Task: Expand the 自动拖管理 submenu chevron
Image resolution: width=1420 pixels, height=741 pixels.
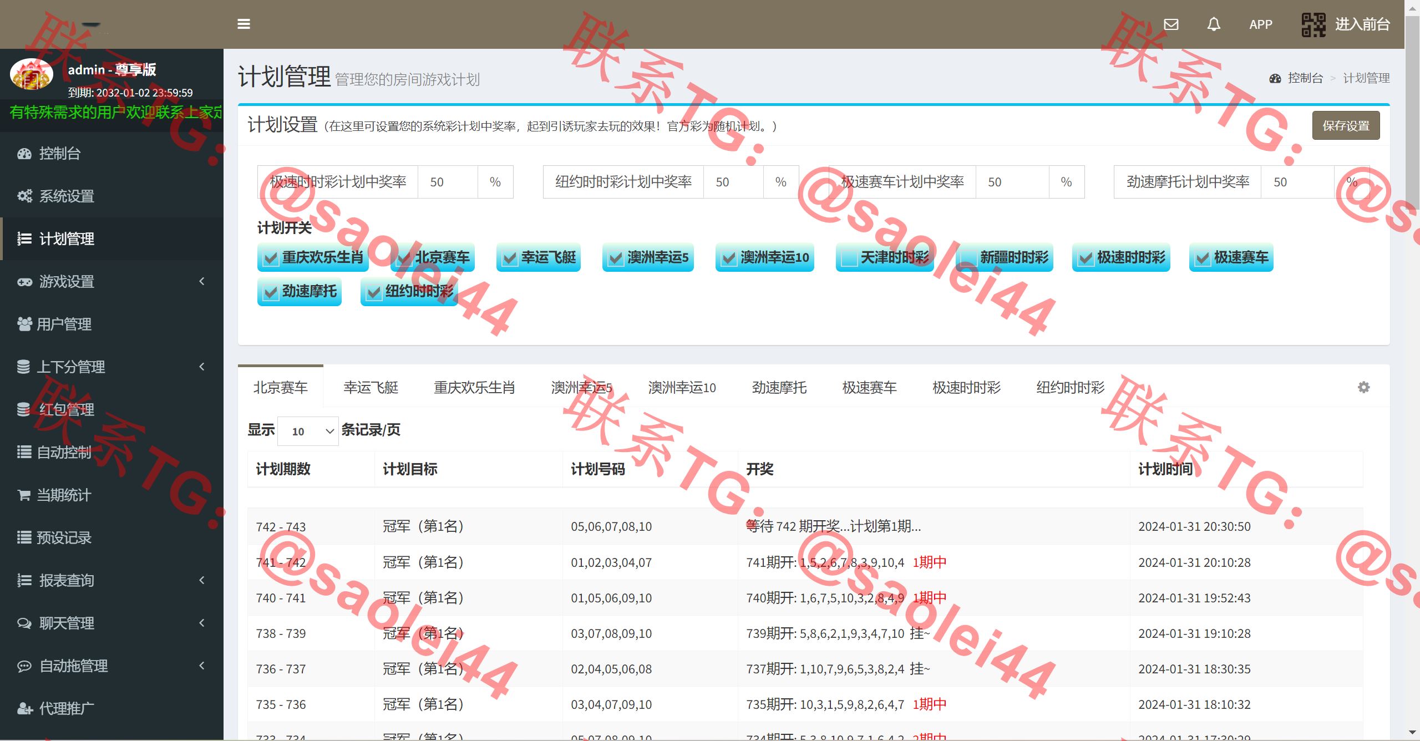Action: click(x=202, y=666)
